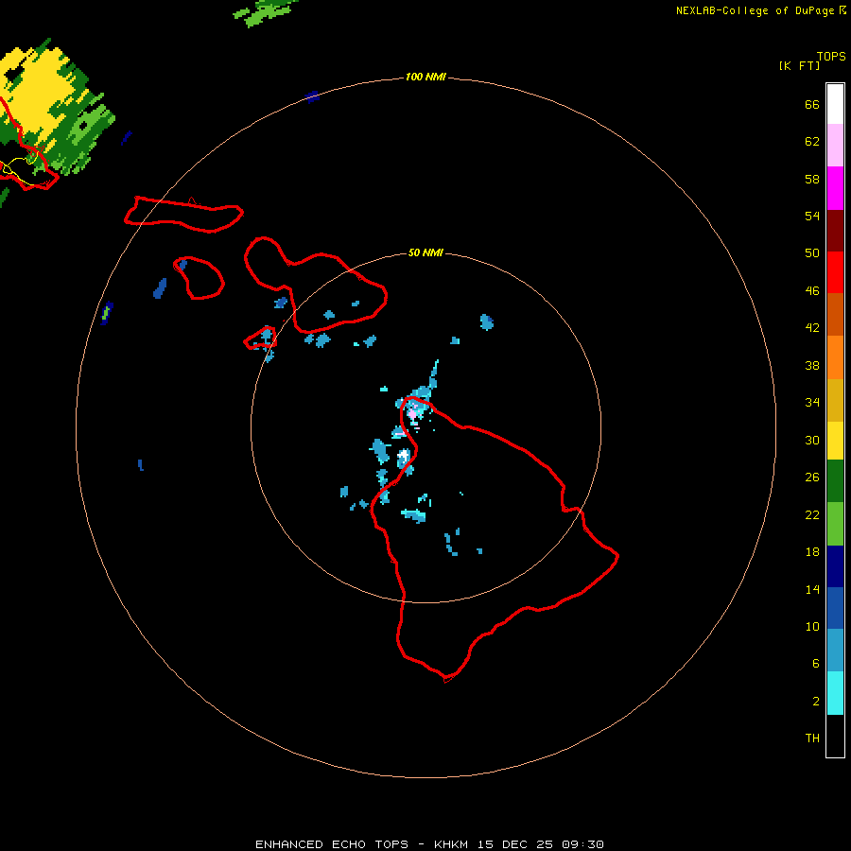Click the legend scale value '10'
The image size is (851, 851).
click(x=812, y=626)
